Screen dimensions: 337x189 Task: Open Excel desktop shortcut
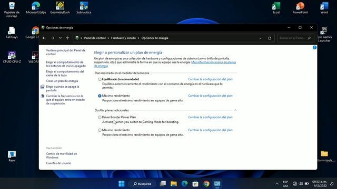point(276,8)
